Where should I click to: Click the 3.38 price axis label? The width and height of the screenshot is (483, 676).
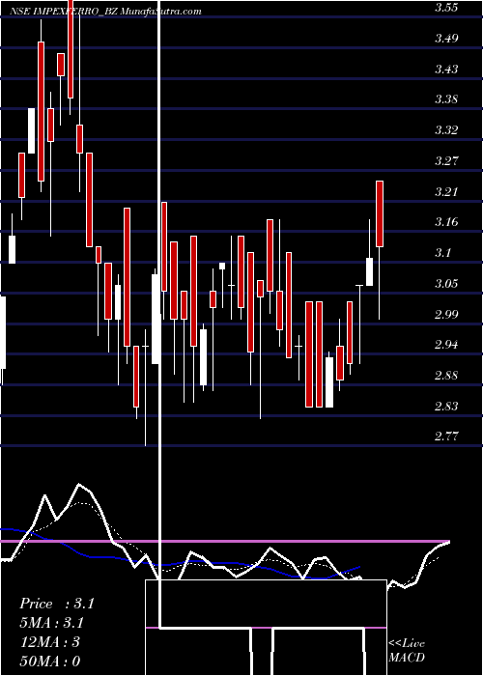(x=446, y=99)
